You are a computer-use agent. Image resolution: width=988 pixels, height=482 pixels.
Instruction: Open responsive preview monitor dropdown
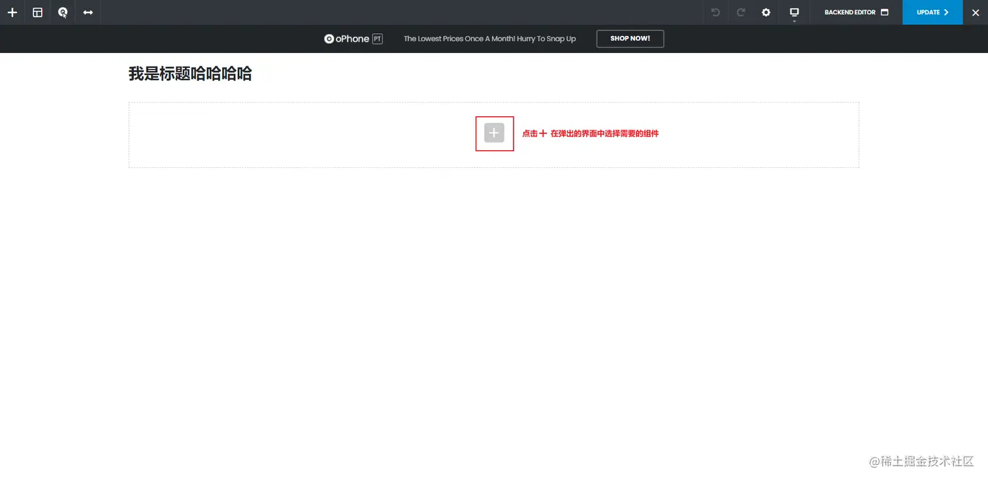(795, 12)
